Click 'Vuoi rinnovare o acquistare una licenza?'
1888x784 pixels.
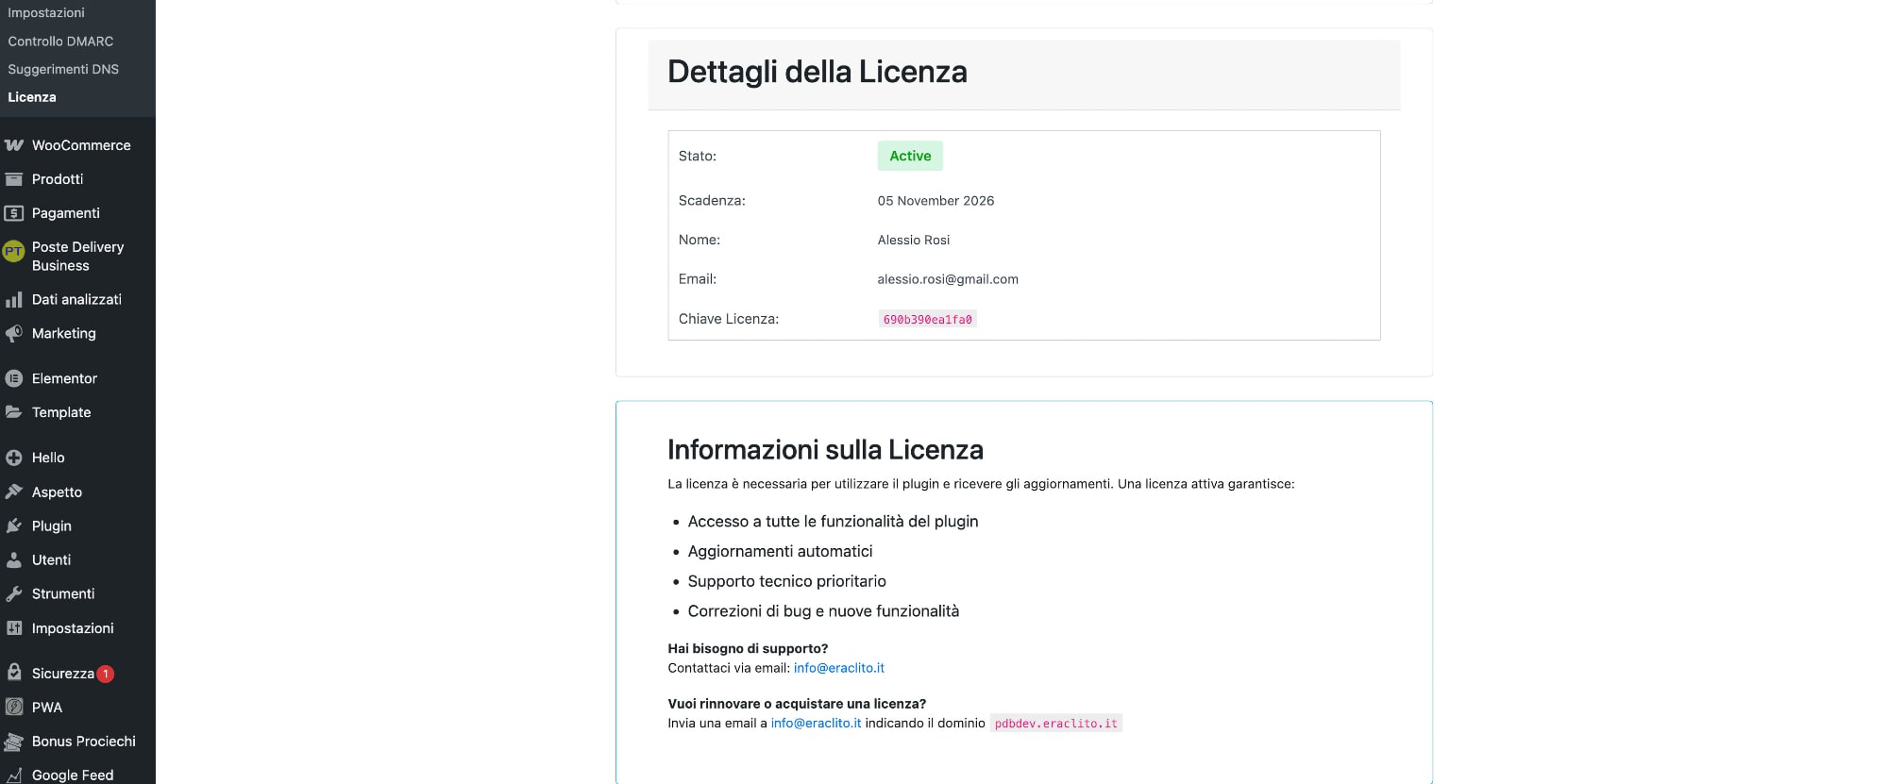797,704
